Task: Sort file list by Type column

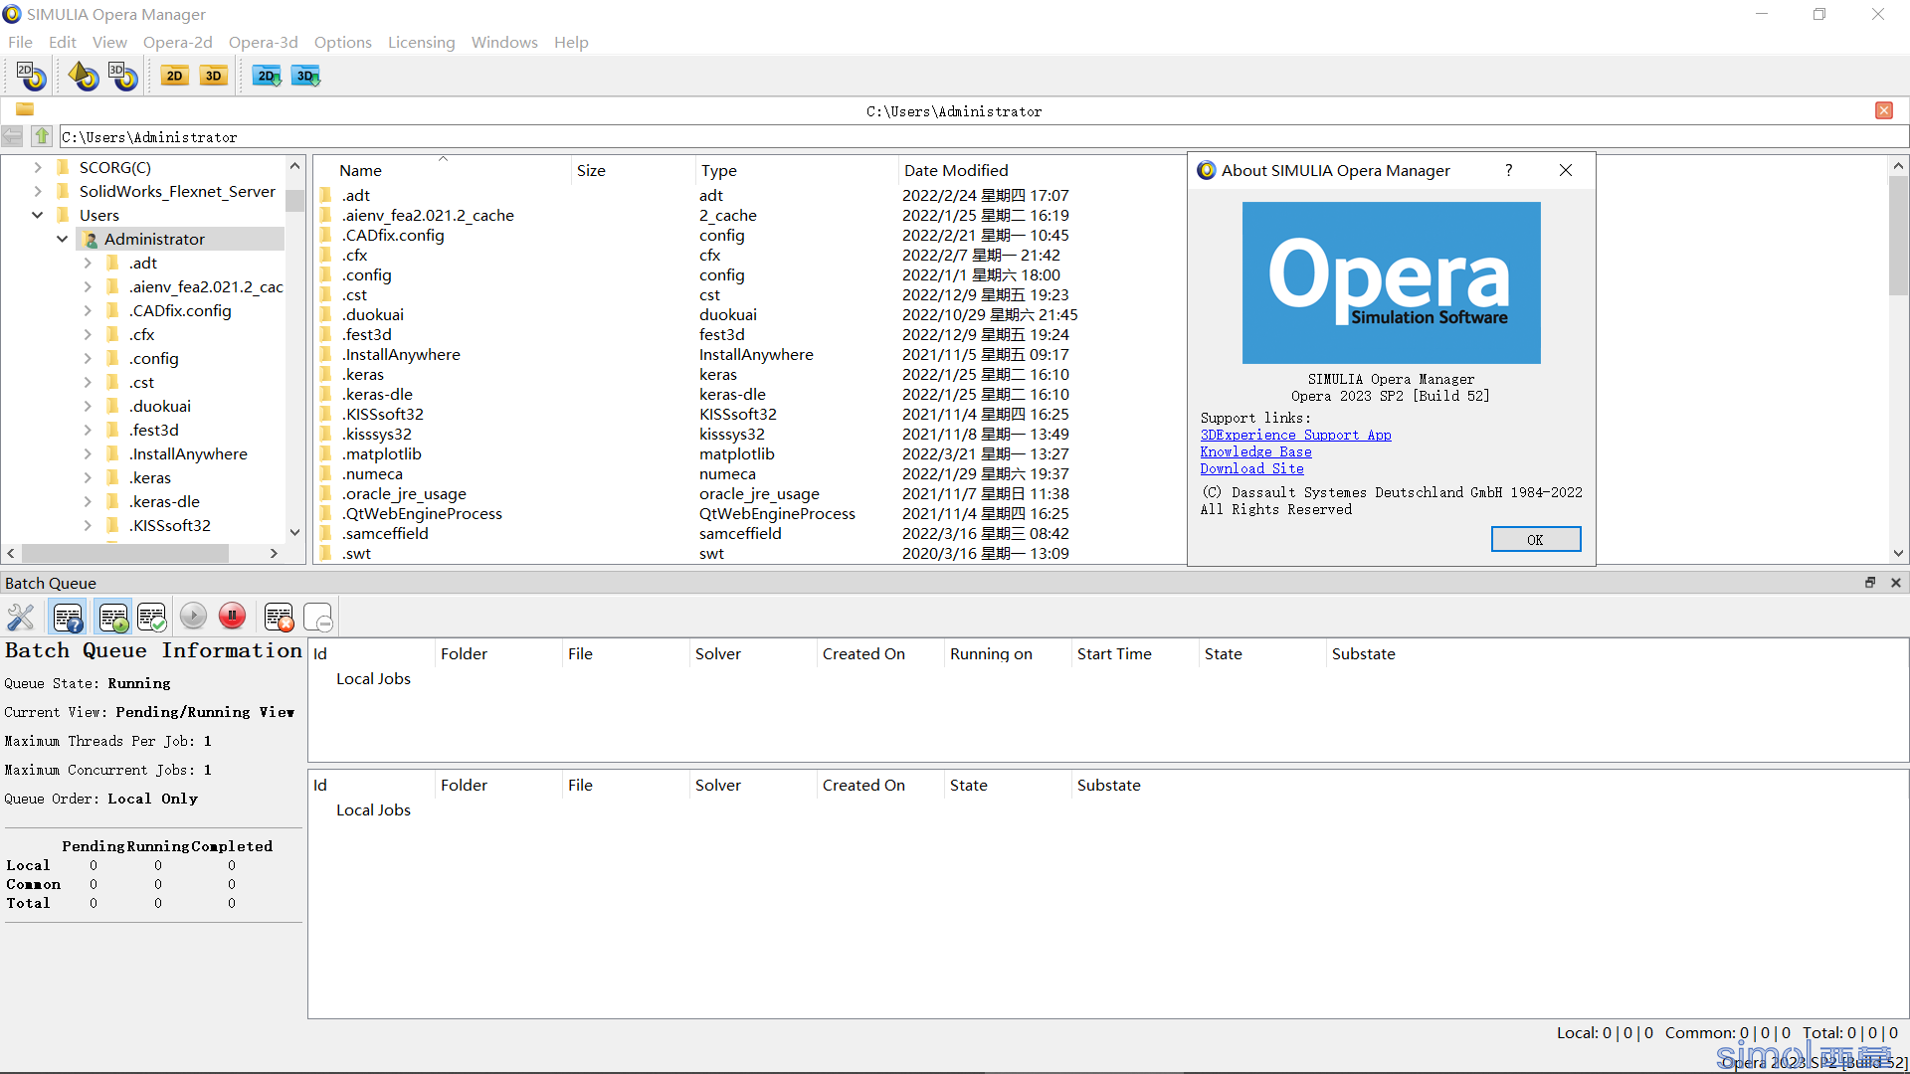Action: (796, 170)
